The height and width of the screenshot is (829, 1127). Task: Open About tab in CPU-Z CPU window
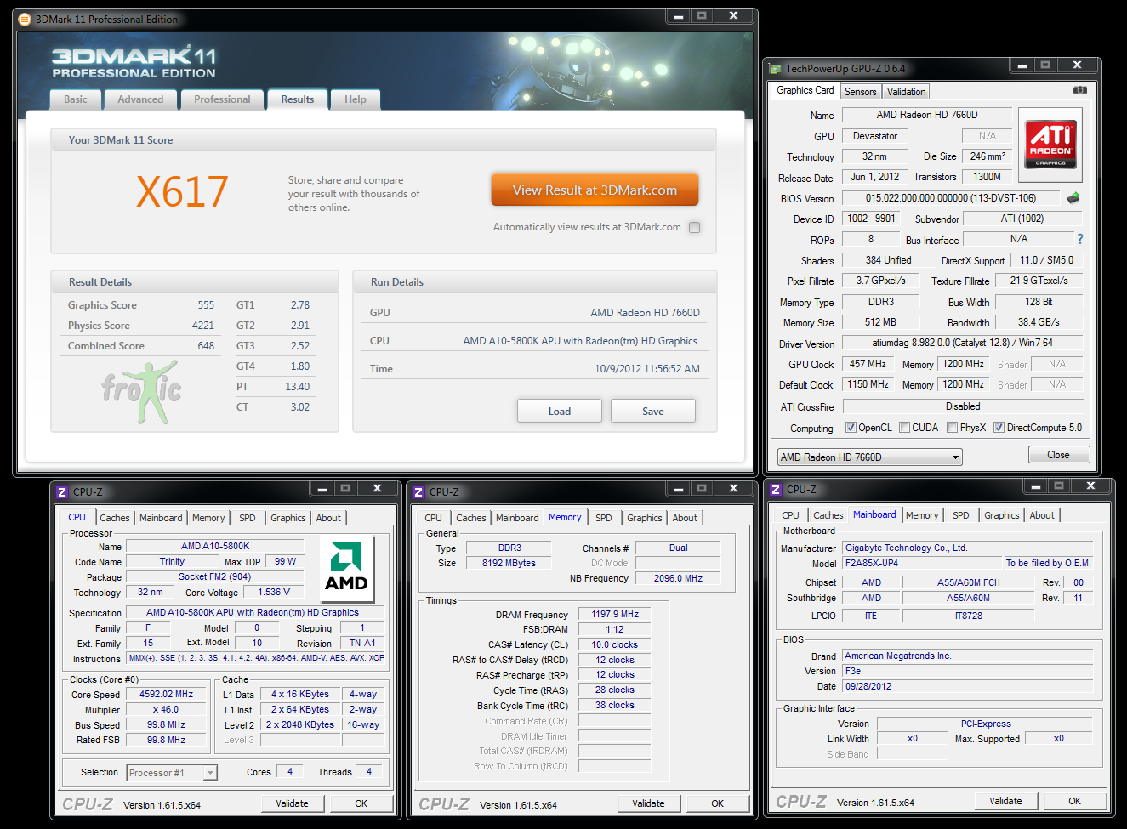328,518
